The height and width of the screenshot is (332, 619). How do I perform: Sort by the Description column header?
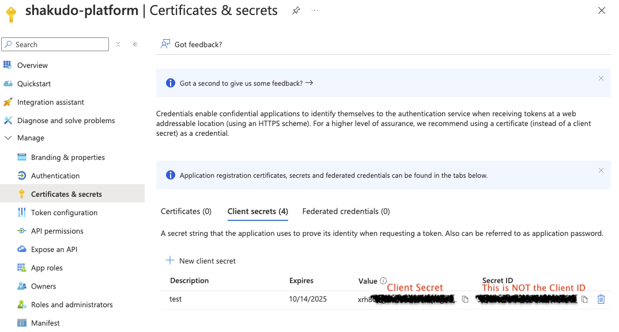coord(190,281)
